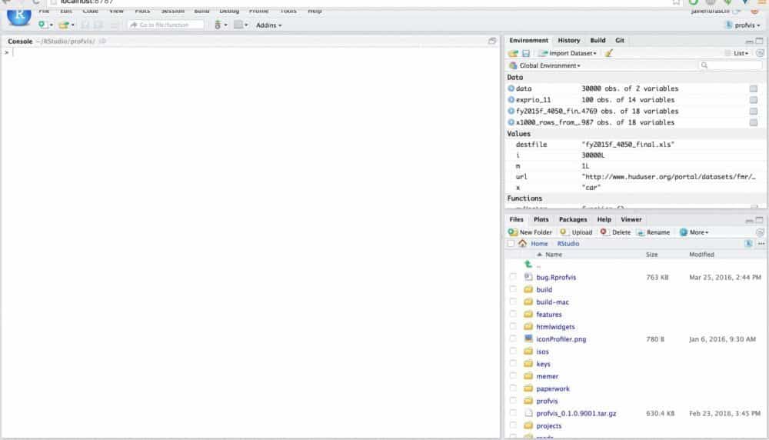Click the Delete button
Viewport: 769px width, 440px height.
(x=615, y=232)
